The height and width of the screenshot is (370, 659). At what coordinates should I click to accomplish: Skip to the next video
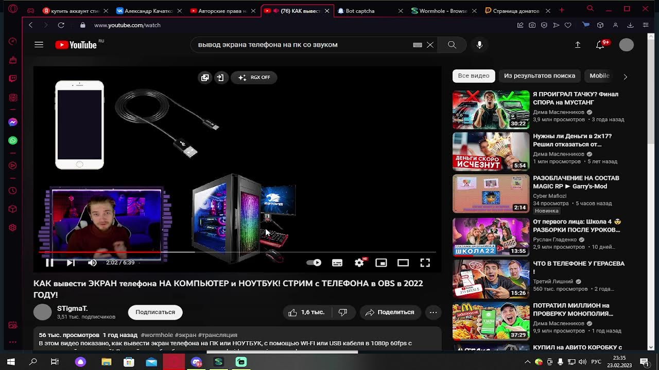pyautogui.click(x=71, y=263)
